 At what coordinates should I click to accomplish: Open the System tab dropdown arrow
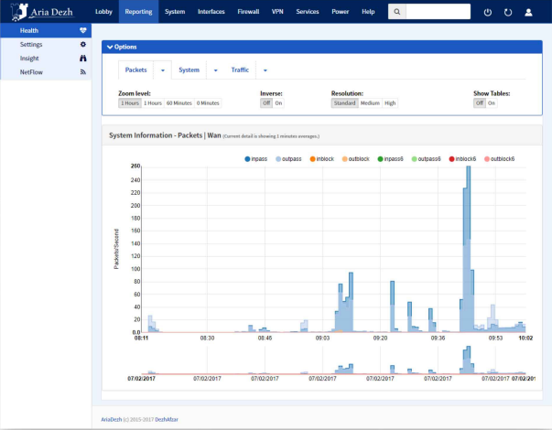coord(215,70)
